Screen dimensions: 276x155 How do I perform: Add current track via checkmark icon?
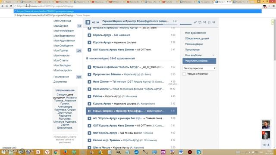195,22
